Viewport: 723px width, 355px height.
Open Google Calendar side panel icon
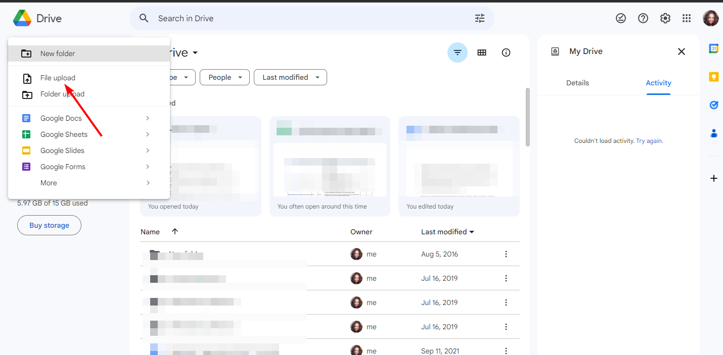(x=714, y=48)
